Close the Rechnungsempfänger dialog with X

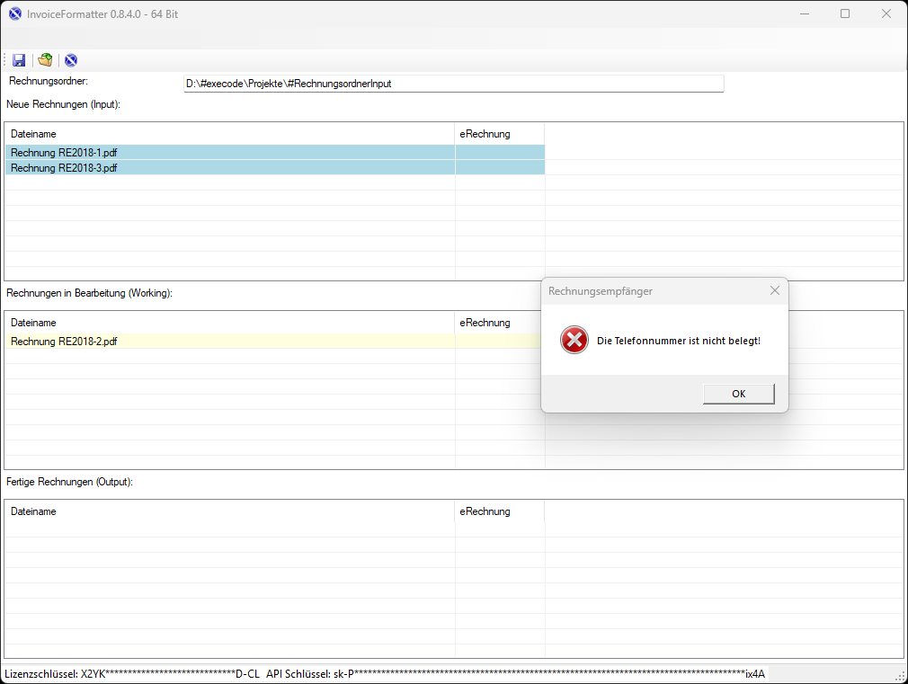pos(775,290)
